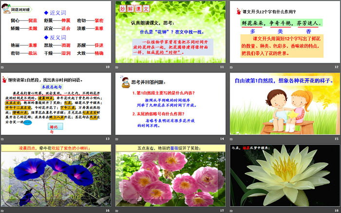The height and width of the screenshot is (213, 341).
Task: Click the animation star icon under slide 17
Action: point(117,211)
